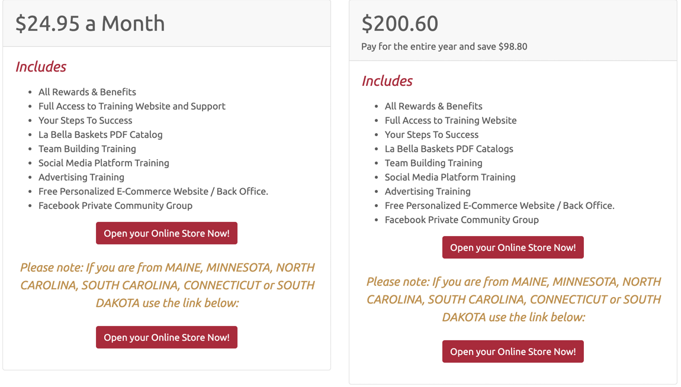681x387 pixels.
Task: Click "Team Building Training" in the yearly plan list
Action: 433,163
